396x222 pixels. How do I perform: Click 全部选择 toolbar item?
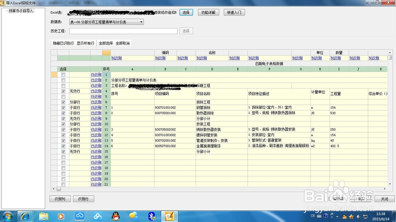click(106, 43)
